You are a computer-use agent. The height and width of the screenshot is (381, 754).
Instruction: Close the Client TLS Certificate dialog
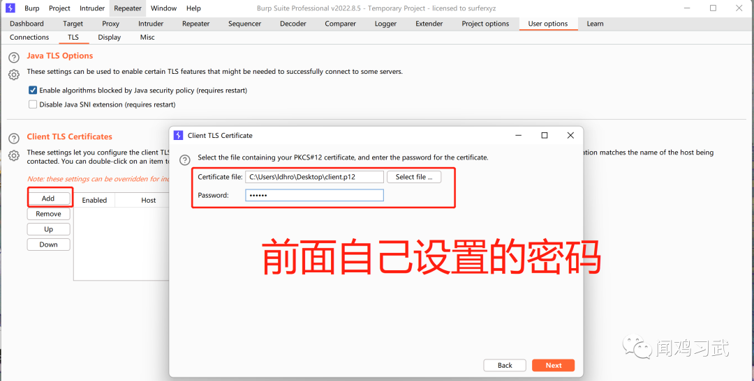(570, 135)
